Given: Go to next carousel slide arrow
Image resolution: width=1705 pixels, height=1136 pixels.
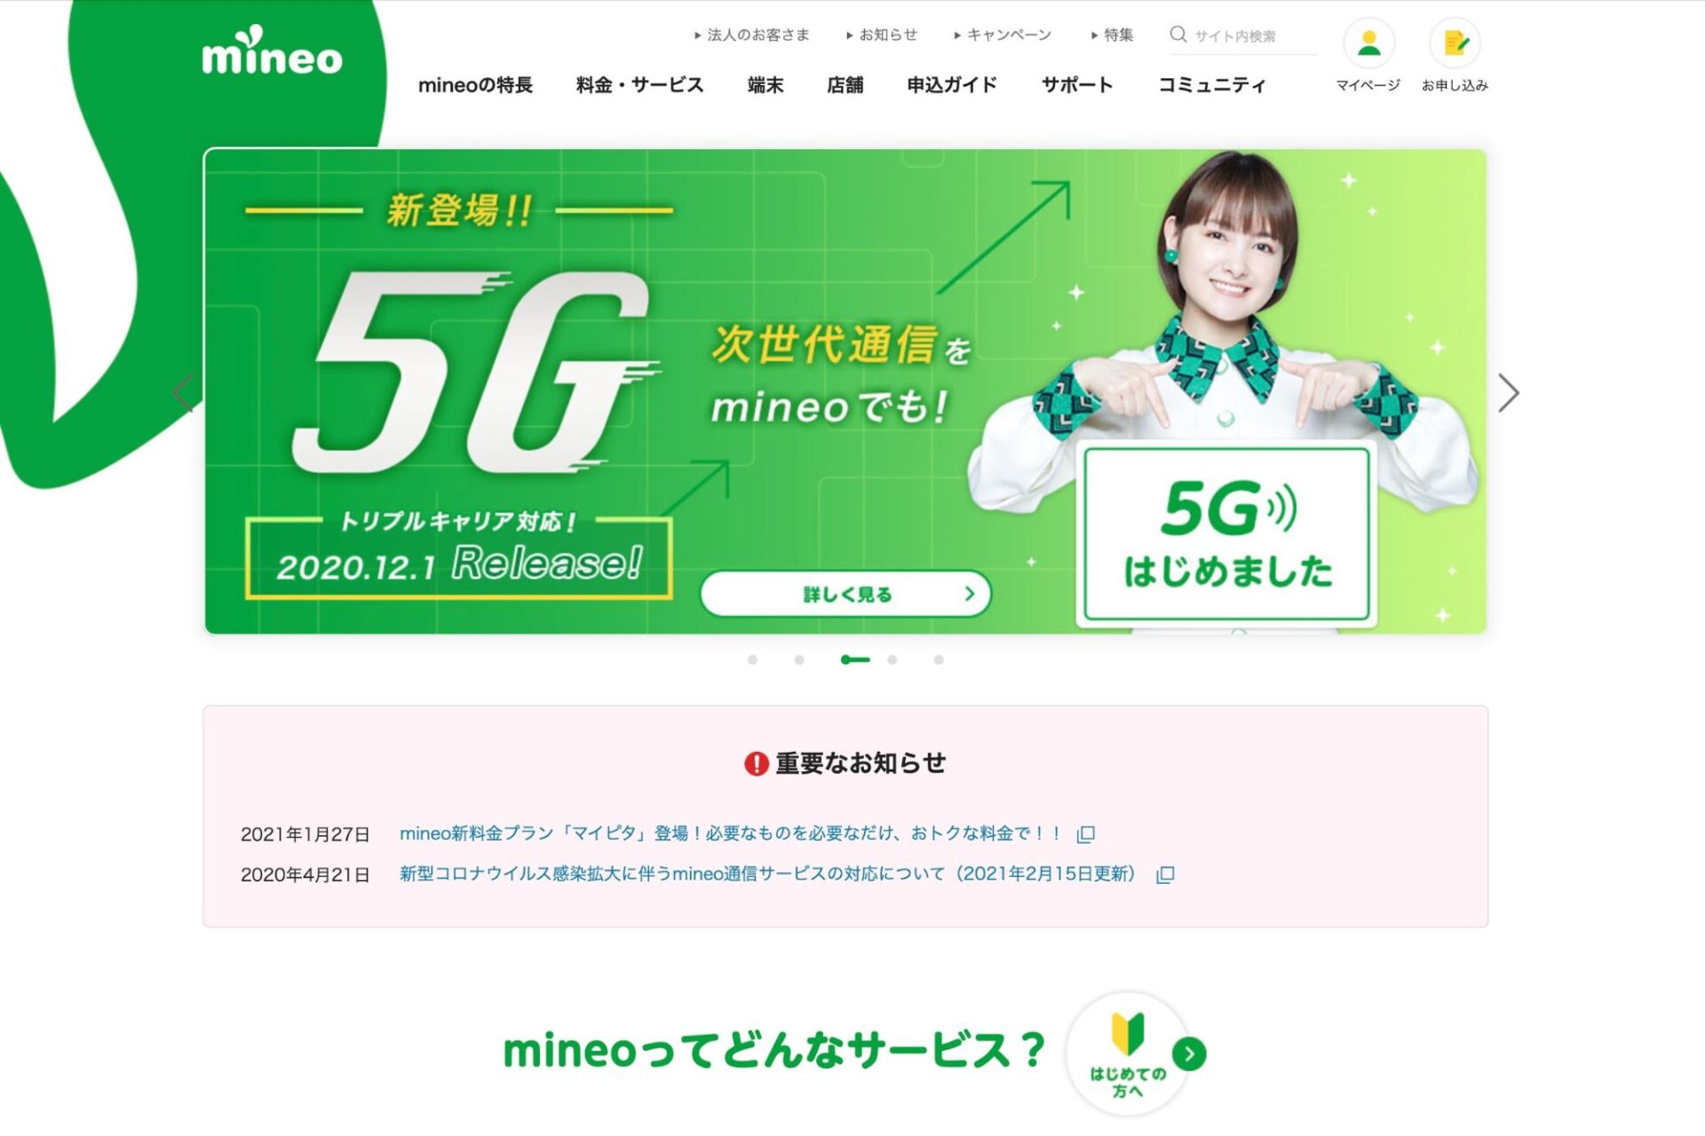Looking at the screenshot, I should [x=1508, y=392].
